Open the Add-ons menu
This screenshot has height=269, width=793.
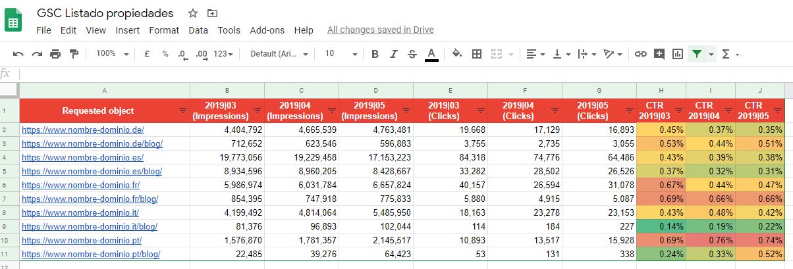267,30
